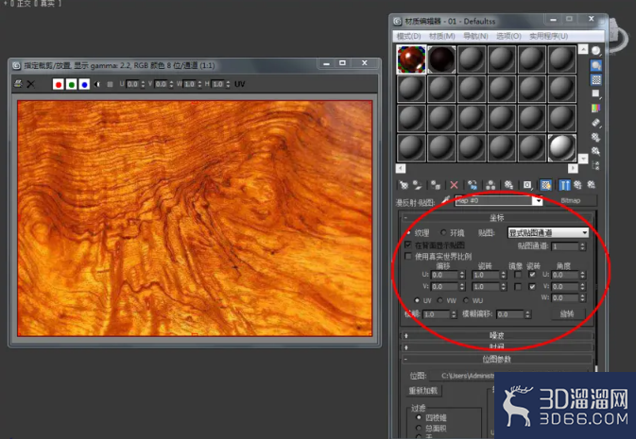Image resolution: width=636 pixels, height=439 pixels.
Task: Click the Make Preview icon
Action: 596,123
